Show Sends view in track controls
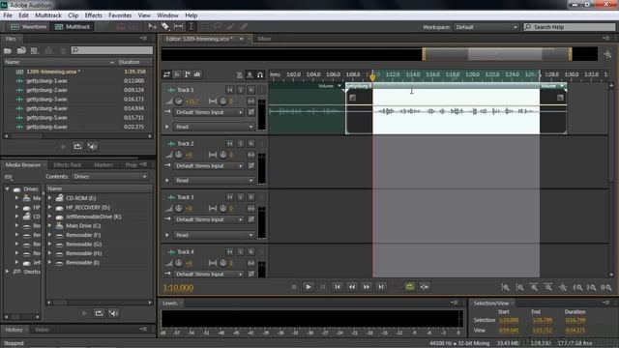The image size is (619, 348). tap(187, 74)
